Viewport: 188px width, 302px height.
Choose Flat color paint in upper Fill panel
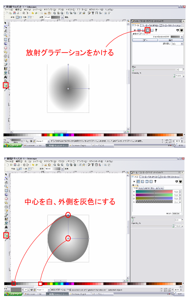pyautogui.click(x=139, y=30)
